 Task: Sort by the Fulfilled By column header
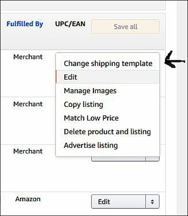coord(25,24)
